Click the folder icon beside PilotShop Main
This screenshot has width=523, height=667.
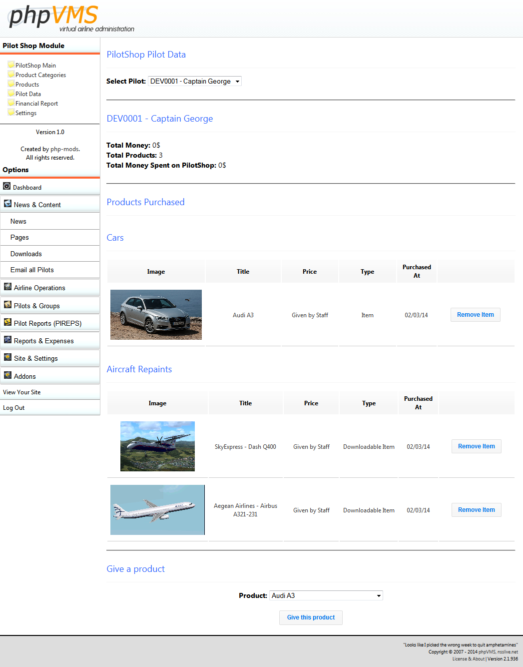coord(11,65)
